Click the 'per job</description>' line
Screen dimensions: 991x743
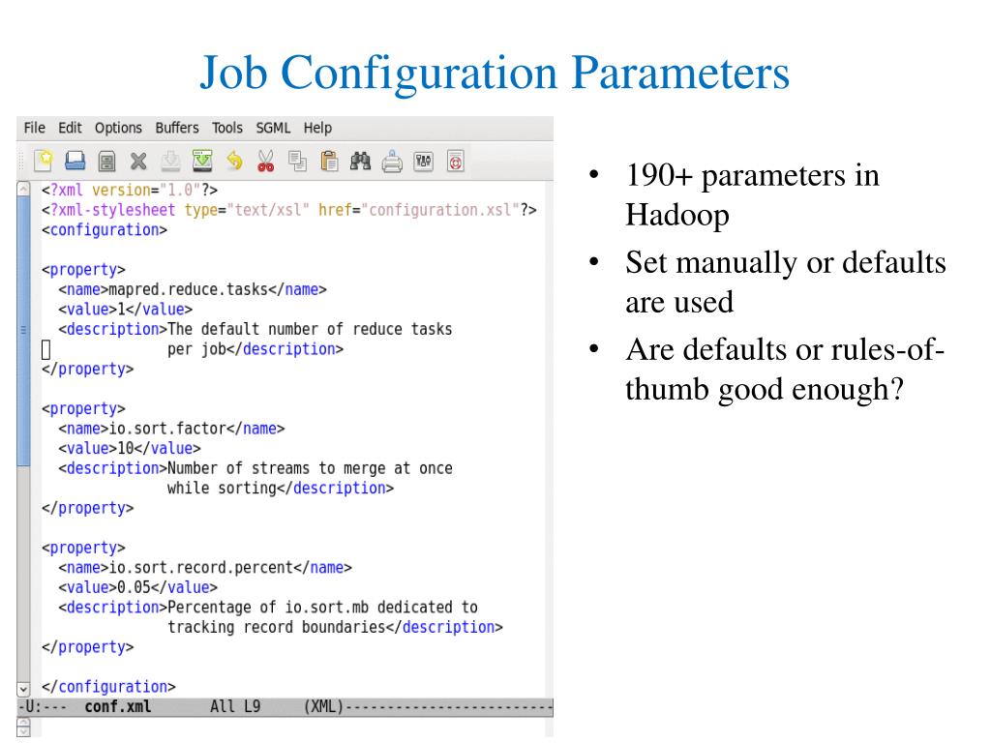tap(255, 348)
